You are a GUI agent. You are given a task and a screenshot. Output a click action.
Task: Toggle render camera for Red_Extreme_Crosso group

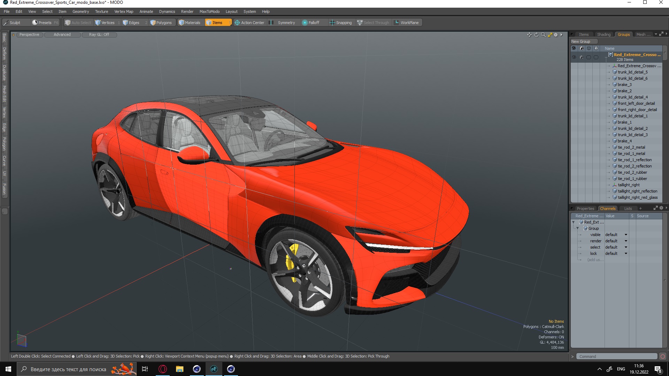tap(581, 57)
